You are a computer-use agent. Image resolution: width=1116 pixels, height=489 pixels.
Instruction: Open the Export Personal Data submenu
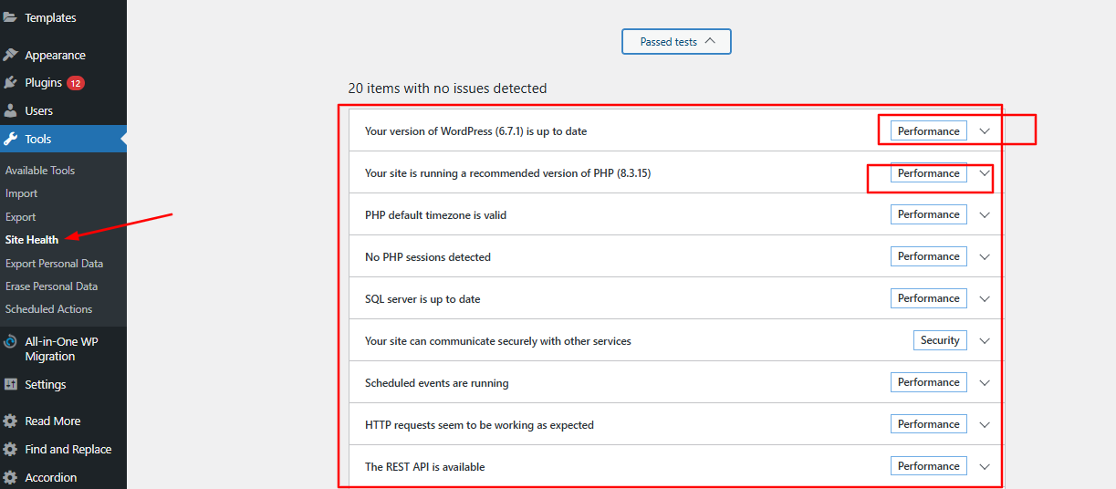click(x=54, y=263)
